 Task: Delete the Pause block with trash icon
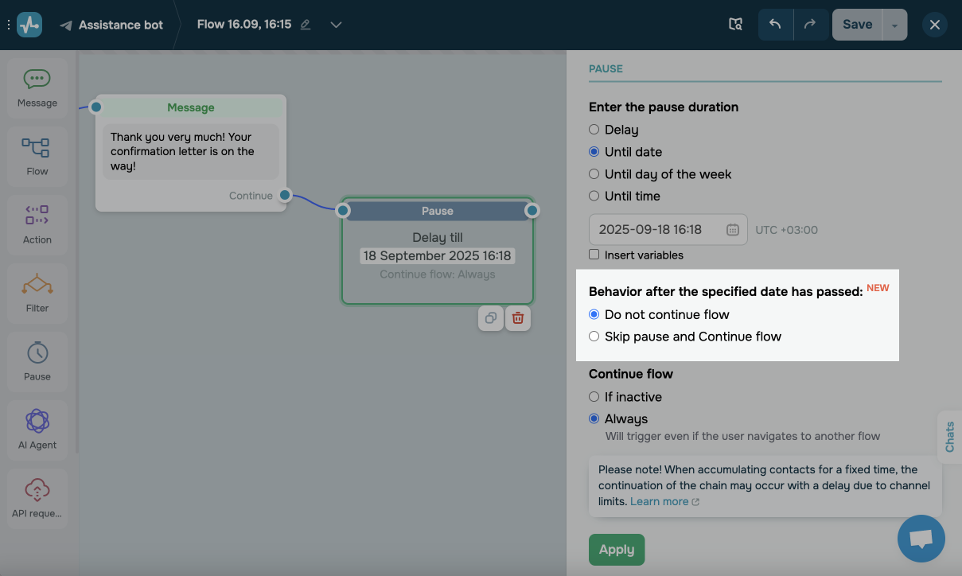pos(518,318)
